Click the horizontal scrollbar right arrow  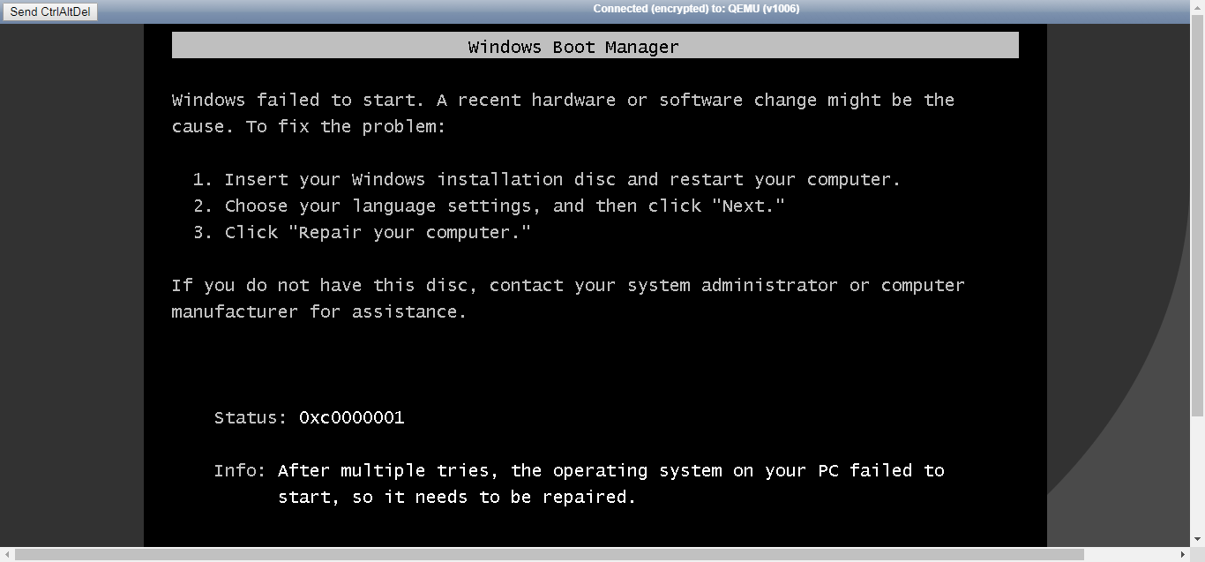pyautogui.click(x=1182, y=554)
